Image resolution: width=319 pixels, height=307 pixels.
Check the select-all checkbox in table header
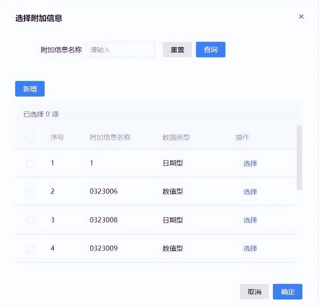[x=31, y=137]
